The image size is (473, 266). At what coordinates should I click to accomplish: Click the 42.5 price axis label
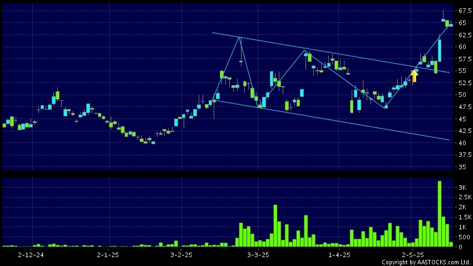pyautogui.click(x=465, y=131)
